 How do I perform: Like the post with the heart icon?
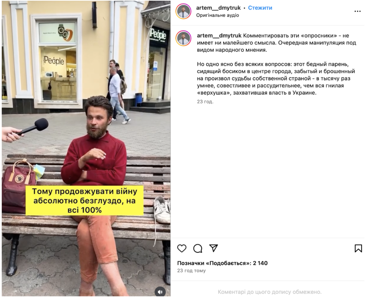coord(182,248)
